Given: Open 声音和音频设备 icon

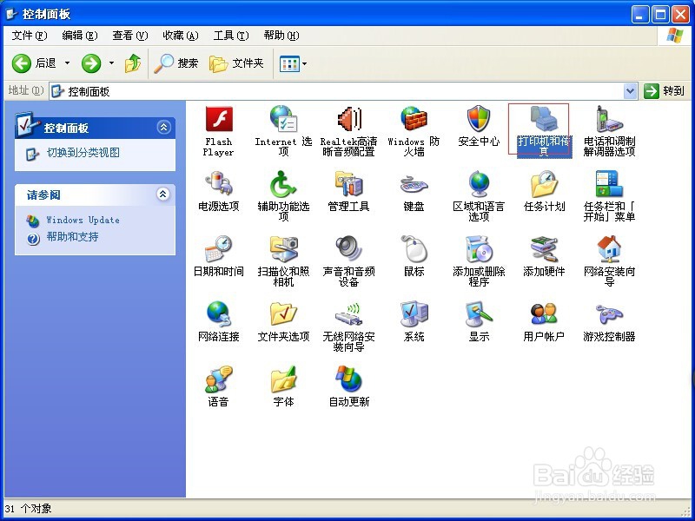Looking at the screenshot, I should [349, 248].
